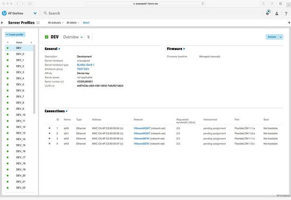291x200 pixels.
Task: Open VMwareSERV network link for eth2
Action: [142, 139]
